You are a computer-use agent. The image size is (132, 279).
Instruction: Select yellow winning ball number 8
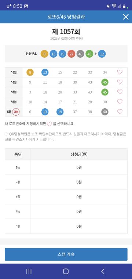click(x=44, y=54)
